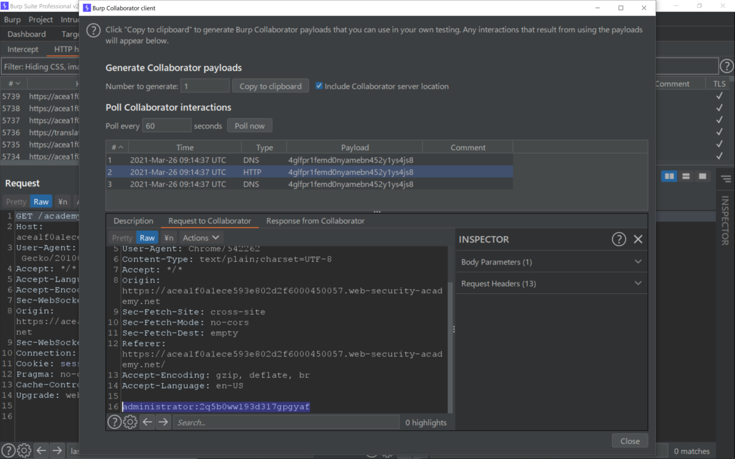Screen dimensions: 735x459
Task: Select history row 5739 in main window
Action: point(40,96)
